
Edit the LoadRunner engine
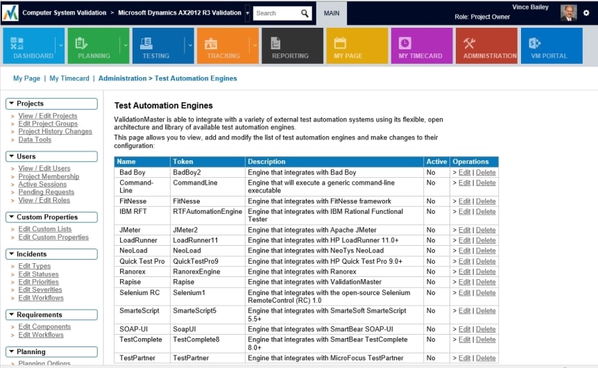point(464,240)
